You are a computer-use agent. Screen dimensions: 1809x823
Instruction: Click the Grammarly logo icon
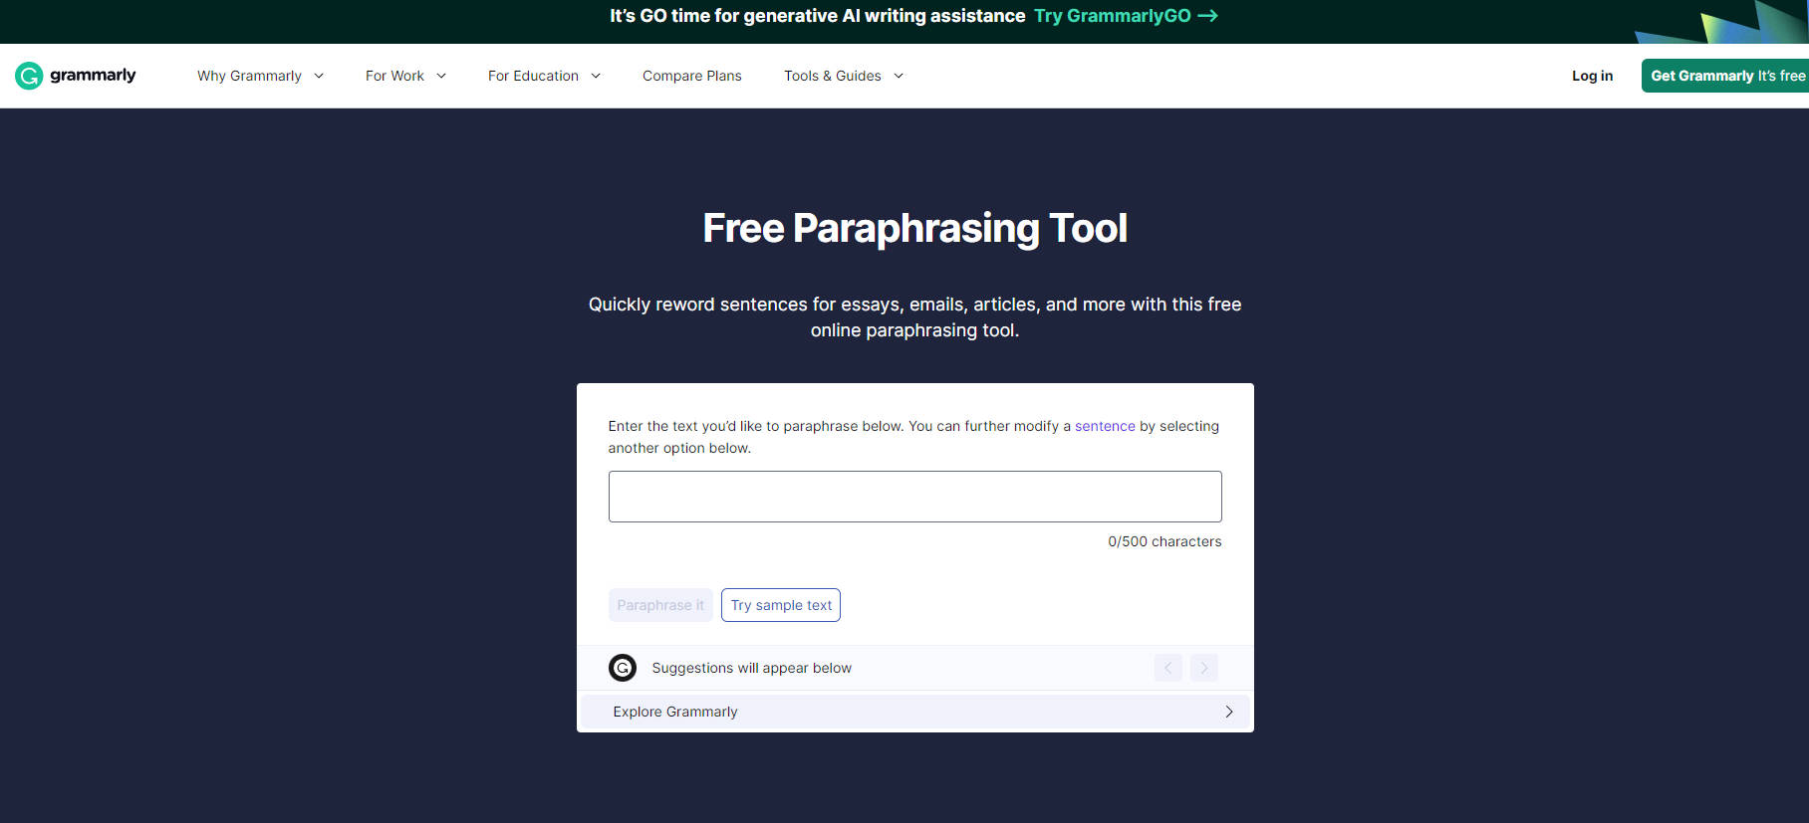click(x=29, y=76)
